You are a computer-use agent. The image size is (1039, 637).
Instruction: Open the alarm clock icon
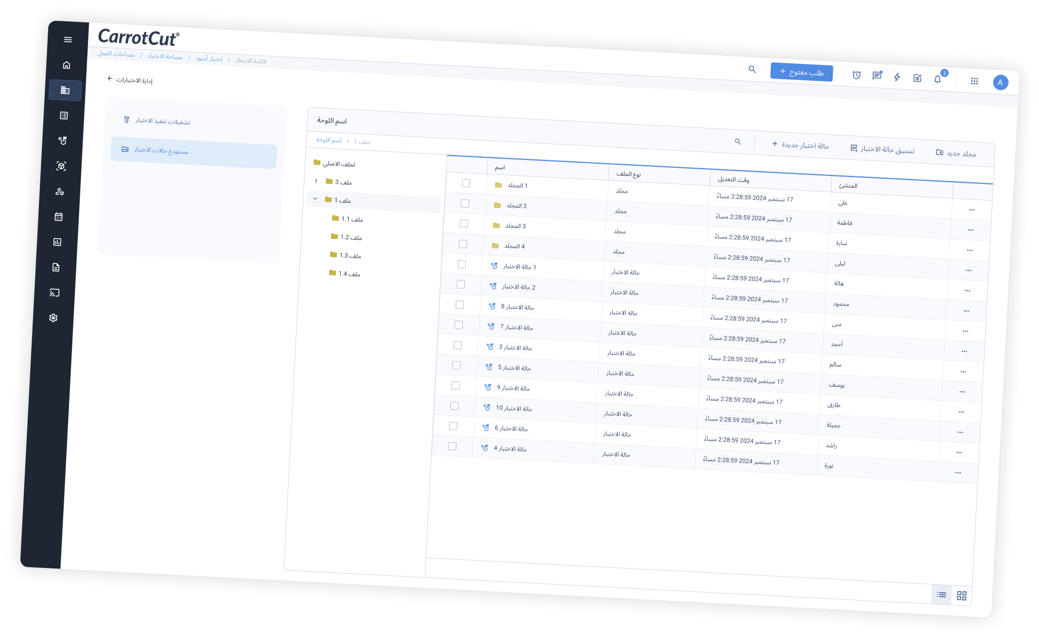click(857, 75)
